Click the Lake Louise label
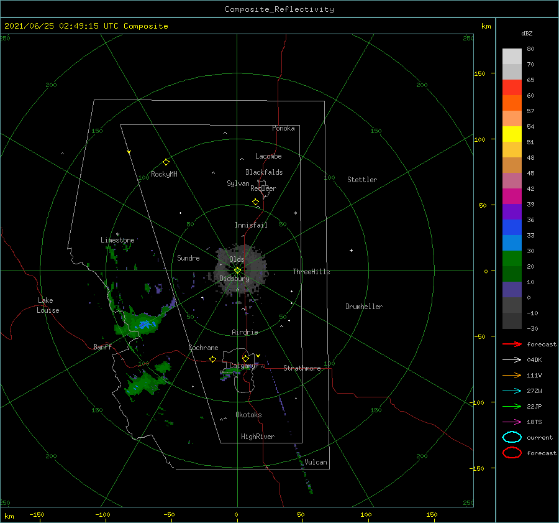Image resolution: width=559 pixels, height=523 pixels. pos(48,305)
